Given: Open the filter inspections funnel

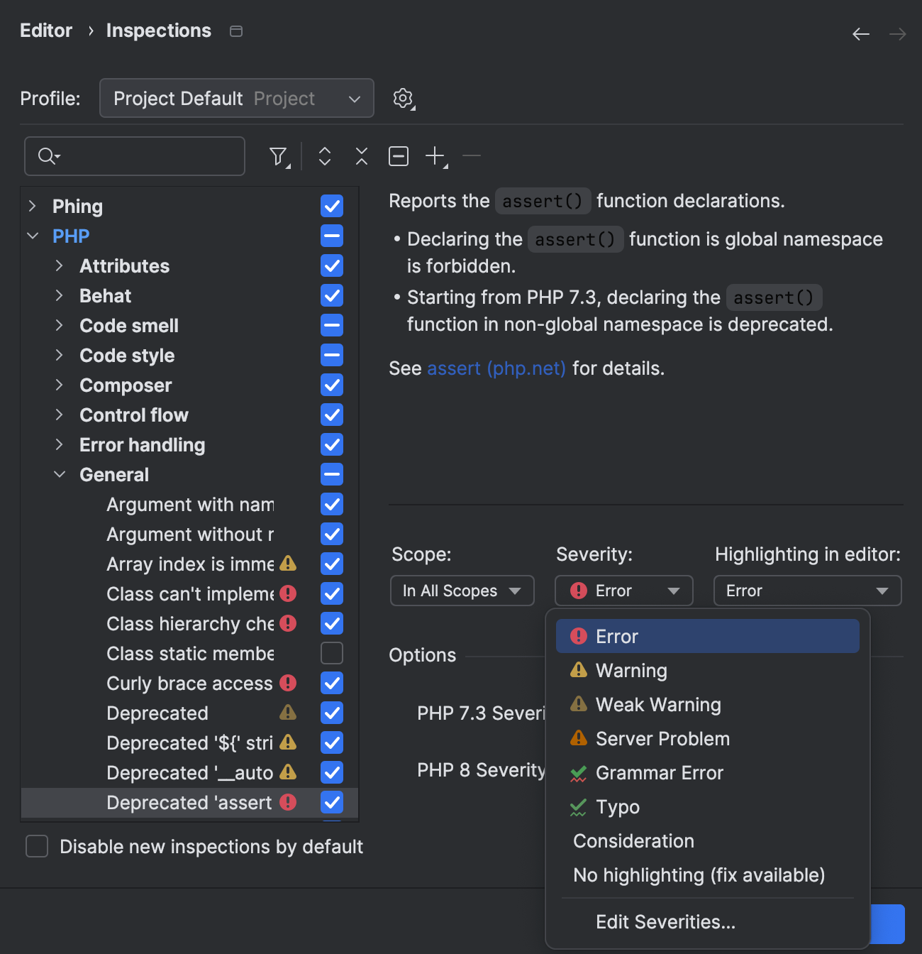Looking at the screenshot, I should (x=279, y=156).
